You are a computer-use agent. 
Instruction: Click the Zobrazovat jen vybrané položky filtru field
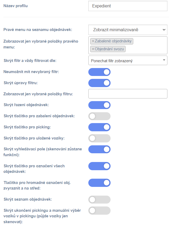tap(128, 94)
